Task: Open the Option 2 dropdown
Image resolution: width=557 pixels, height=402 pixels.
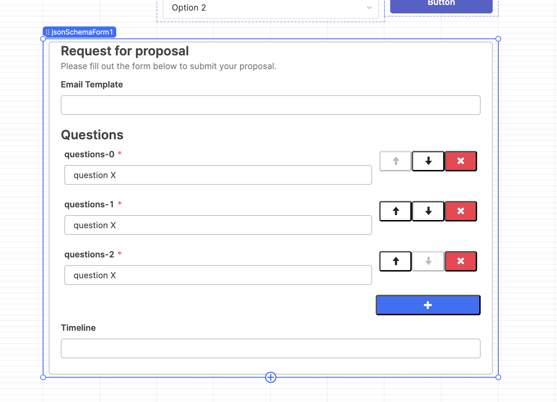Action: coord(271,8)
